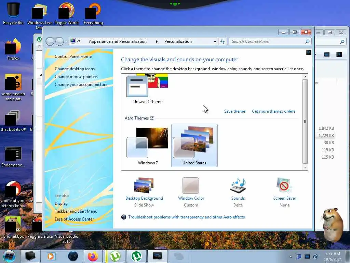350x263 pixels.
Task: Open the Recycle Bin desktop icon
Action: pyautogui.click(x=13, y=13)
